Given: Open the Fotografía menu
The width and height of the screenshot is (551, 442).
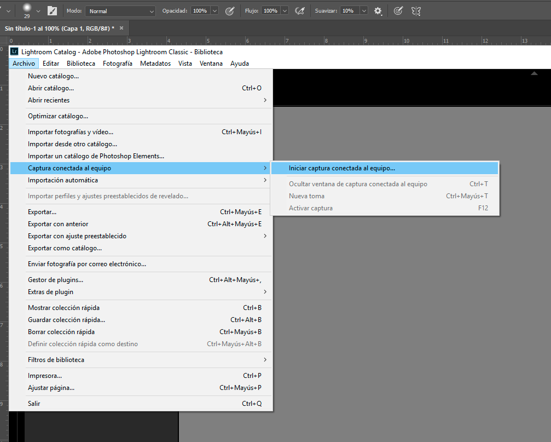Looking at the screenshot, I should [x=118, y=64].
